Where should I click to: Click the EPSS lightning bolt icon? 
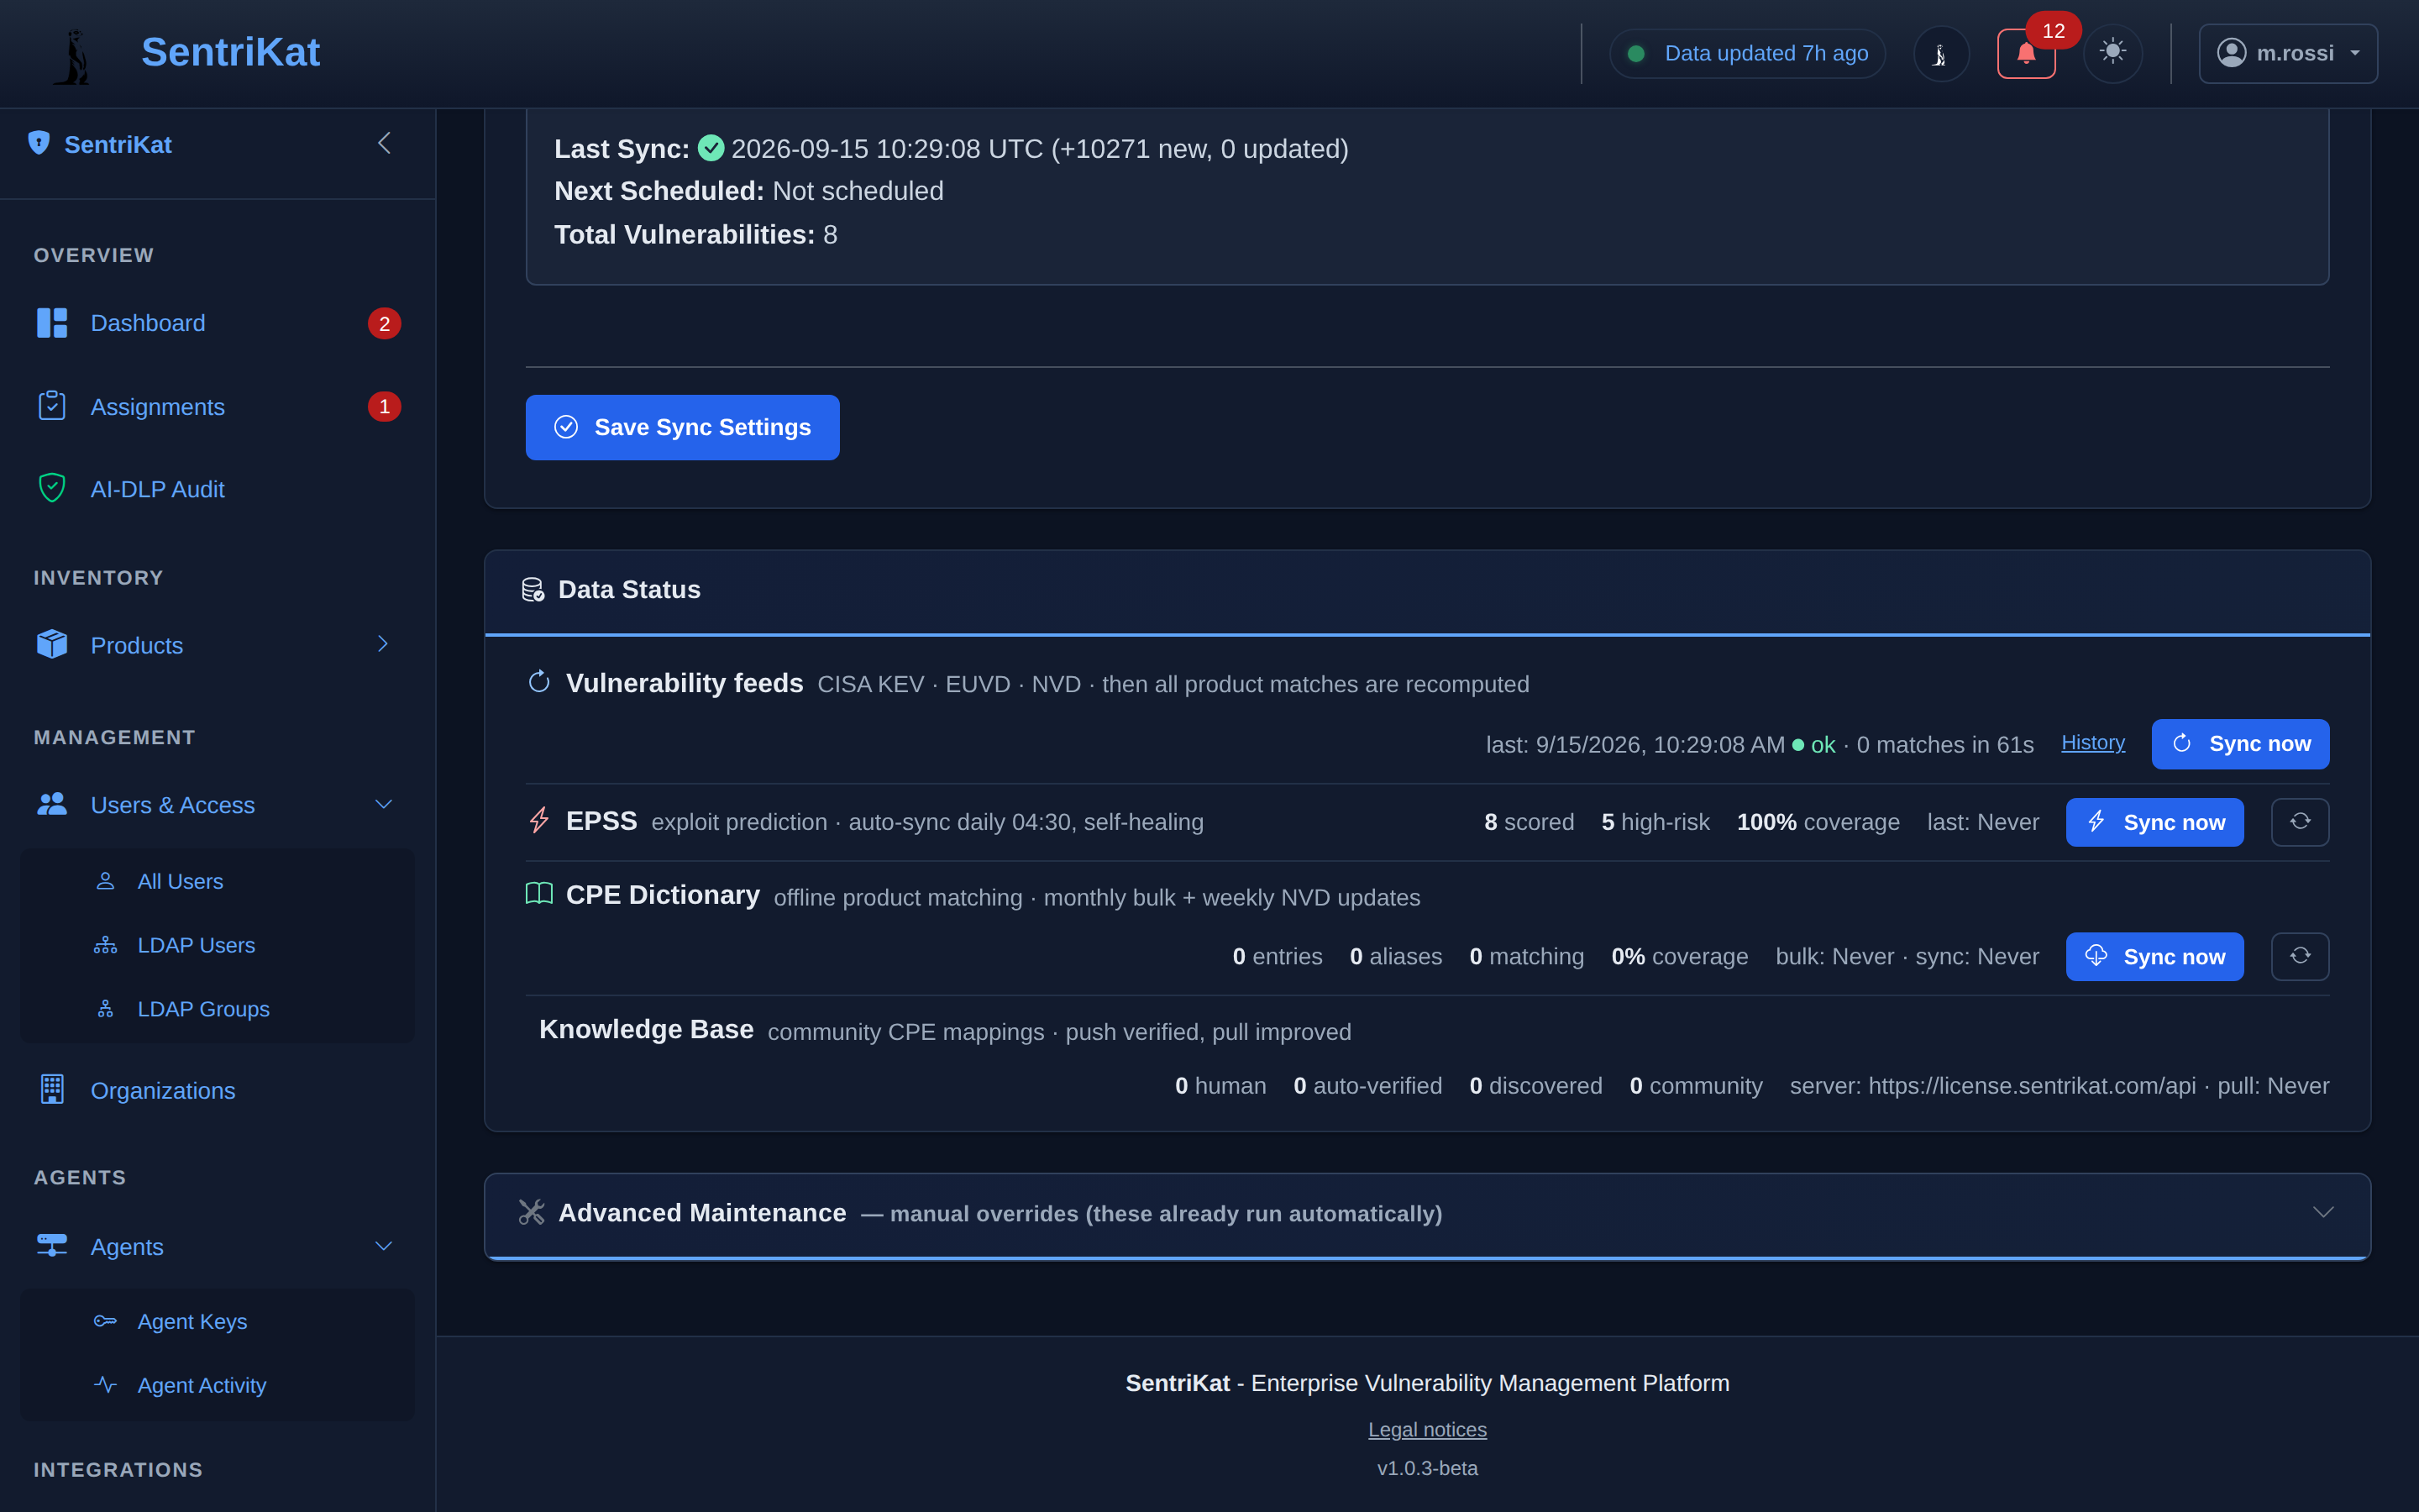tap(538, 821)
